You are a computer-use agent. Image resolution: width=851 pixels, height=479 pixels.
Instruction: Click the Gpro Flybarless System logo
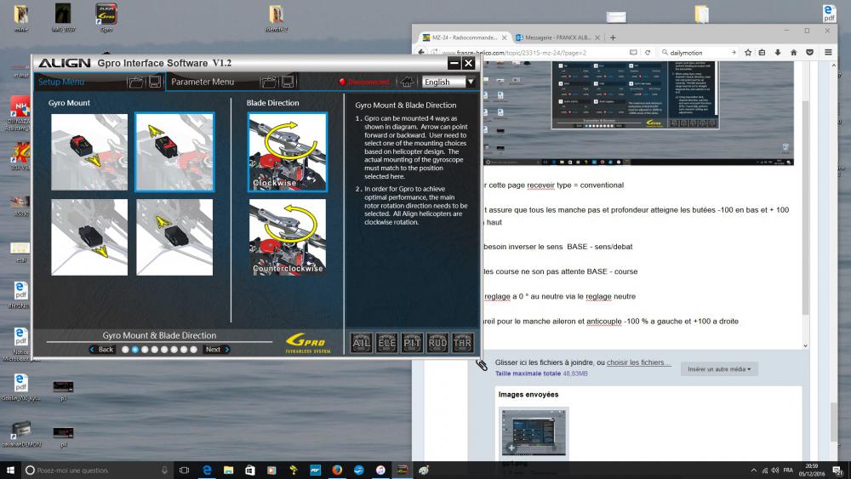click(307, 343)
